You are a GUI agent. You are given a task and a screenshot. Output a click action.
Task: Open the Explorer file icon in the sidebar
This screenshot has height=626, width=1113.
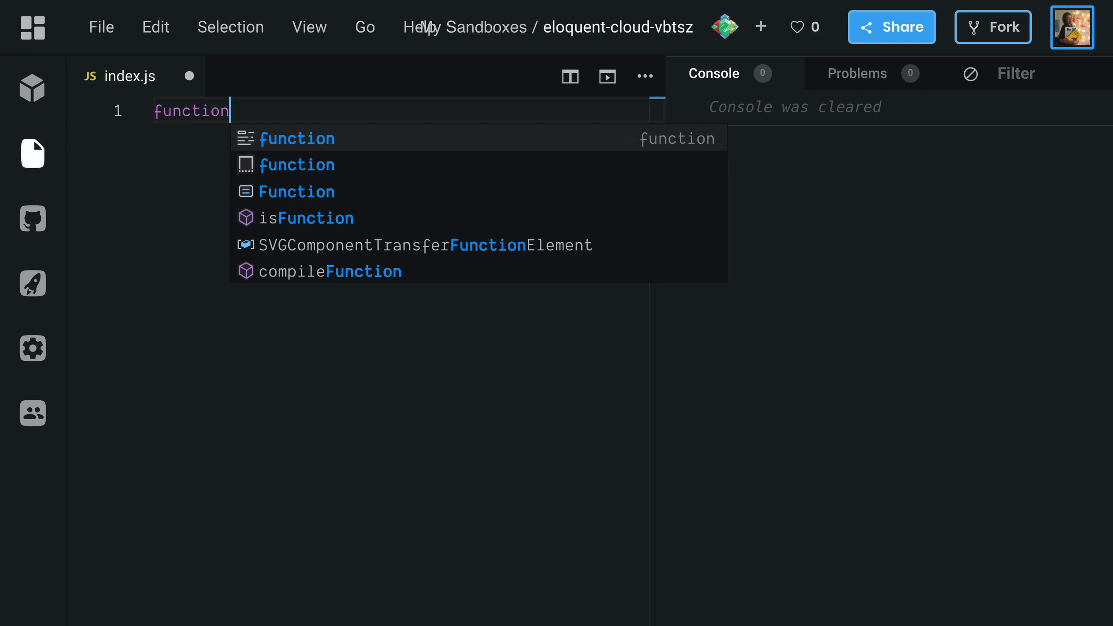33,153
